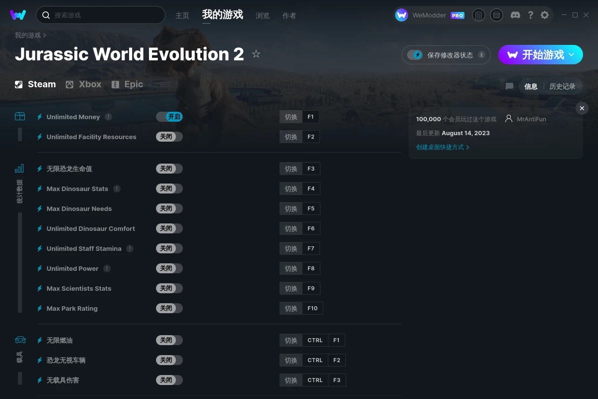The width and height of the screenshot is (598, 399).
Task: Click lightning icon beside 无限燃油
Action: pos(40,340)
